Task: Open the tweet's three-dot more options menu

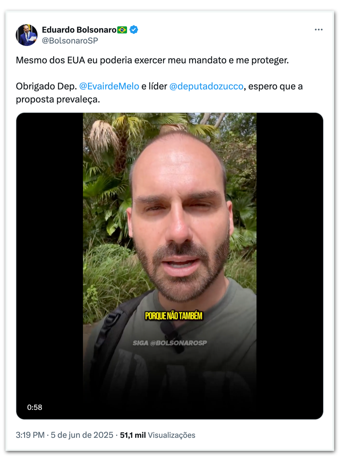Action: [x=318, y=30]
